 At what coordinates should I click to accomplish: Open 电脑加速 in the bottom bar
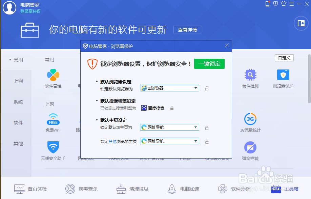pyautogui.click(x=183, y=189)
